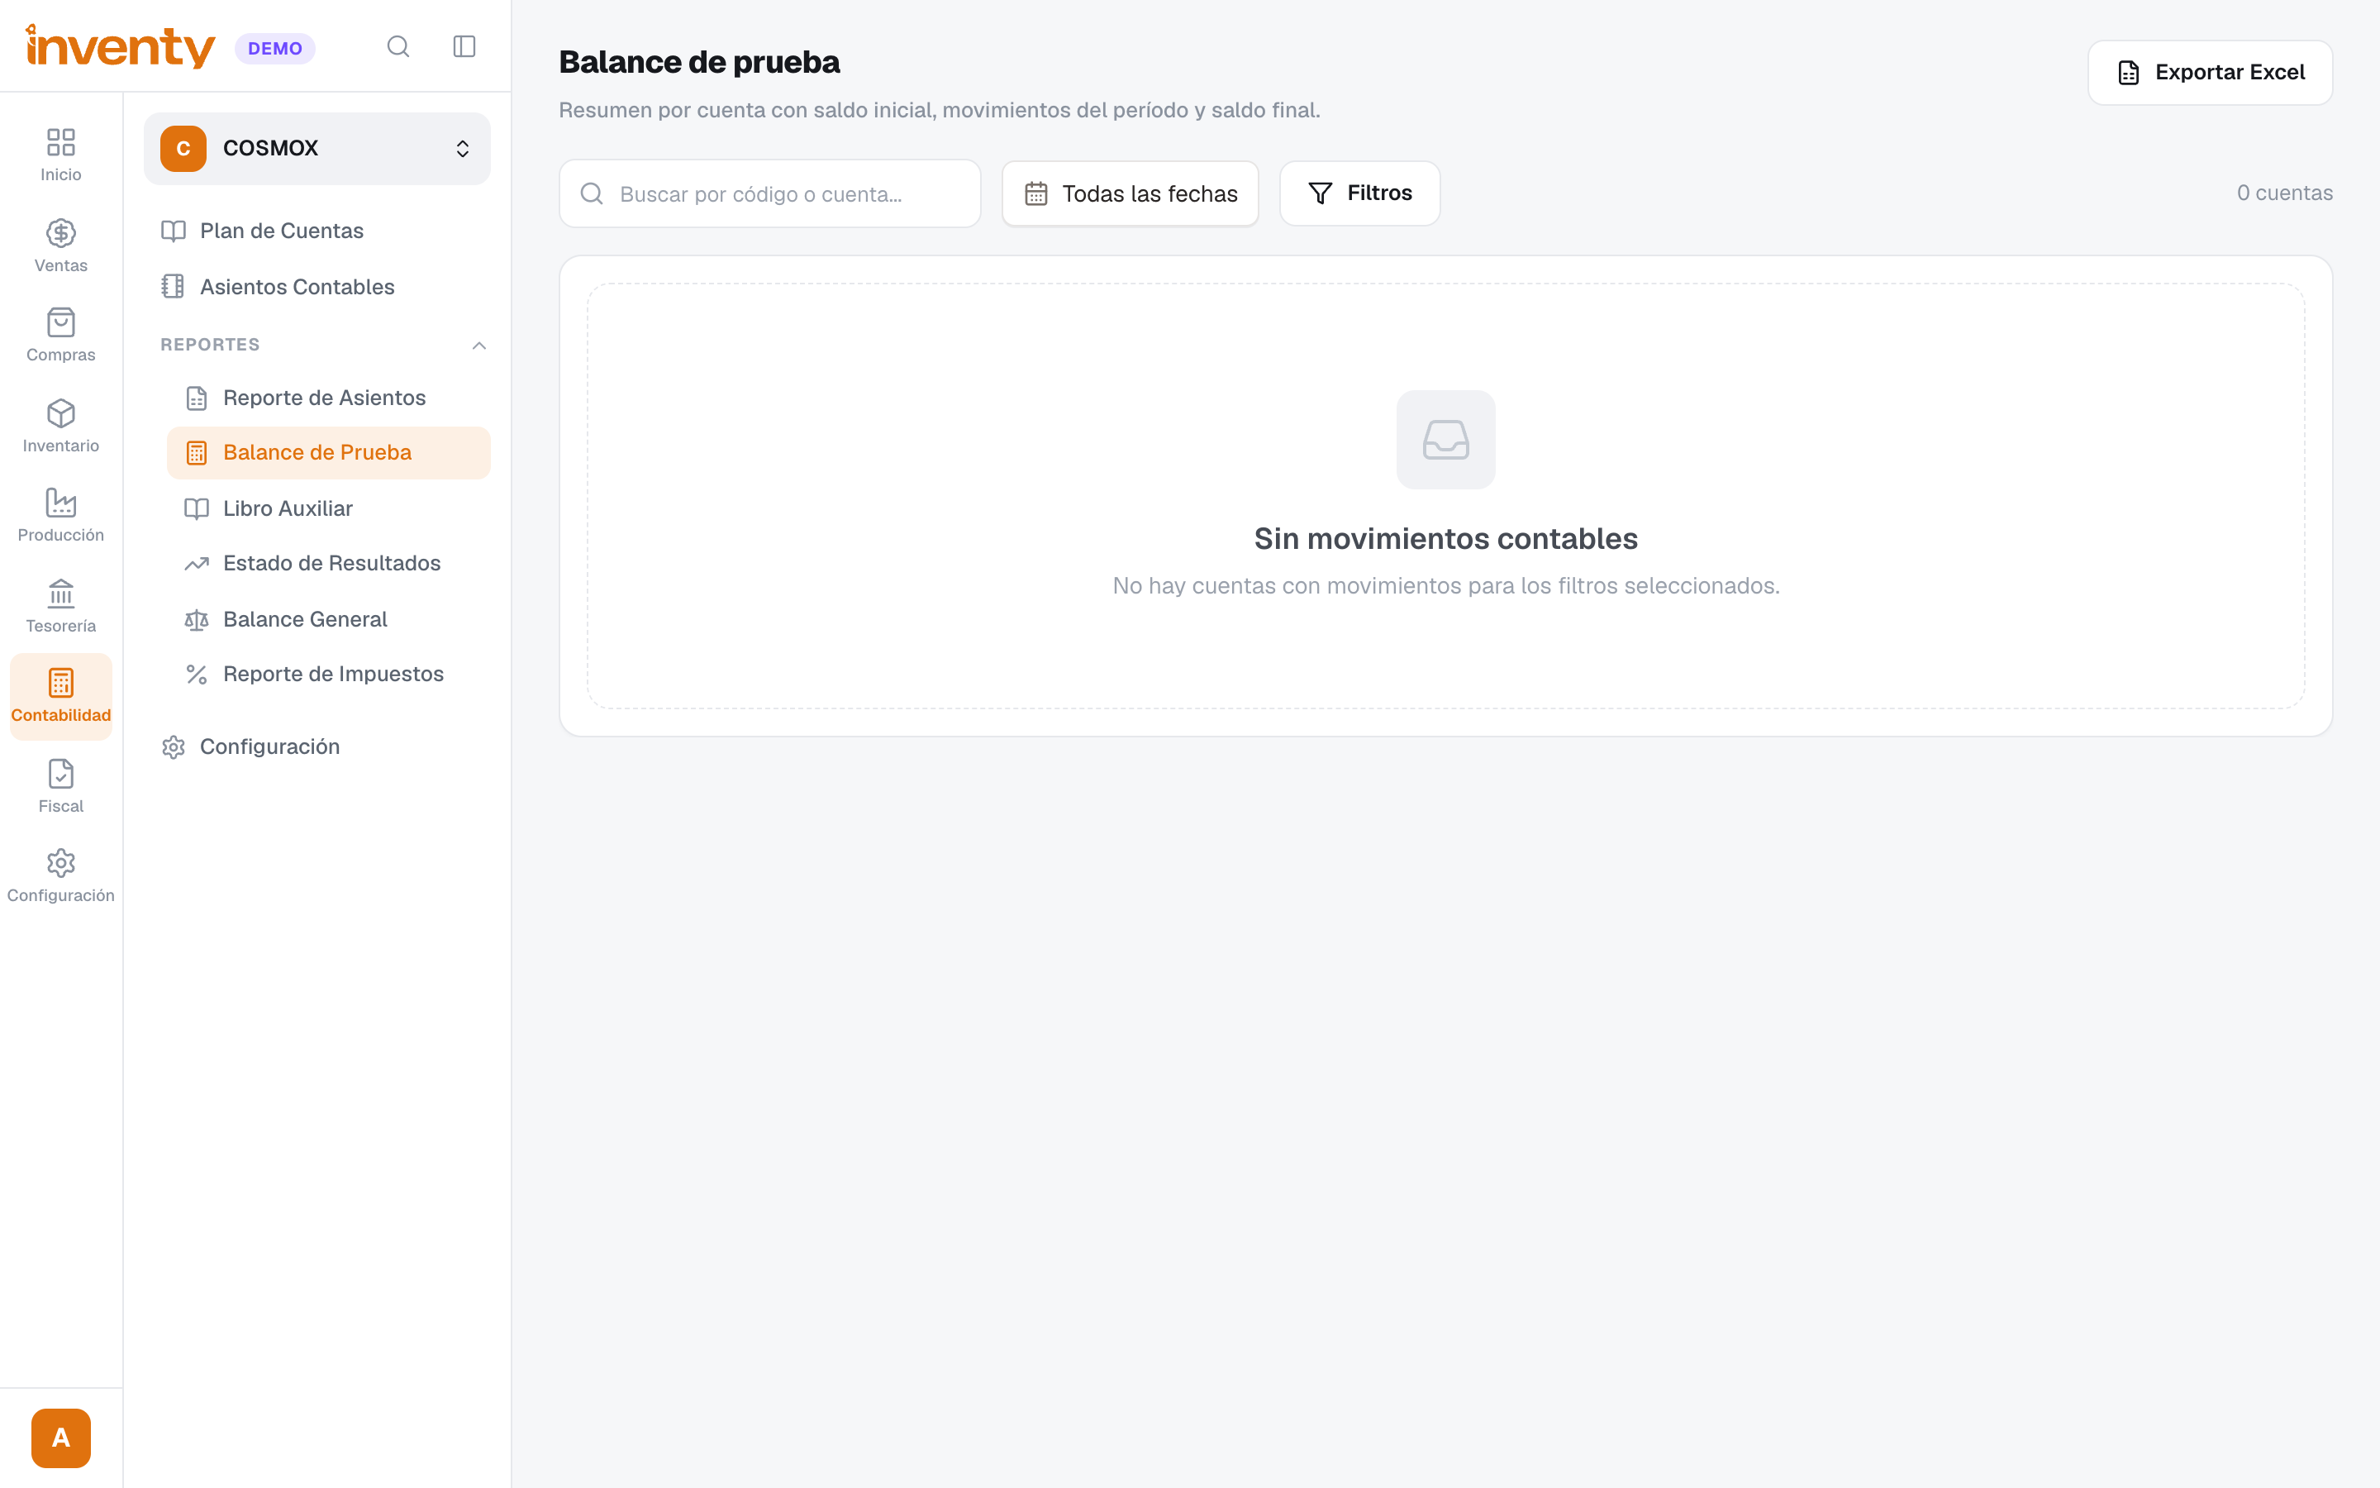This screenshot has height=1488, width=2380.
Task: Open Plan de Cuentas
Action: [x=317, y=231]
